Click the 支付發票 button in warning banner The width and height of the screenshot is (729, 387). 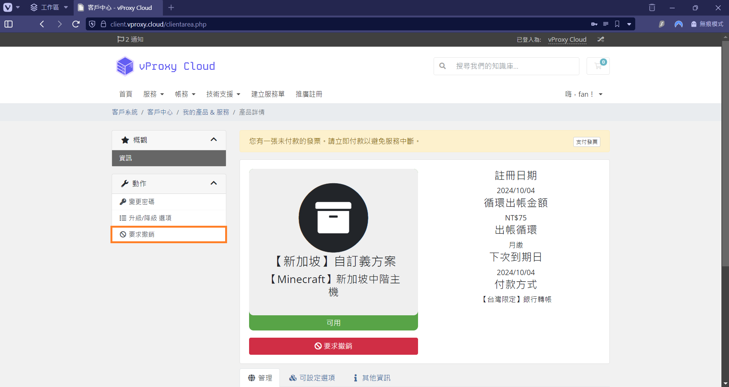pos(586,142)
